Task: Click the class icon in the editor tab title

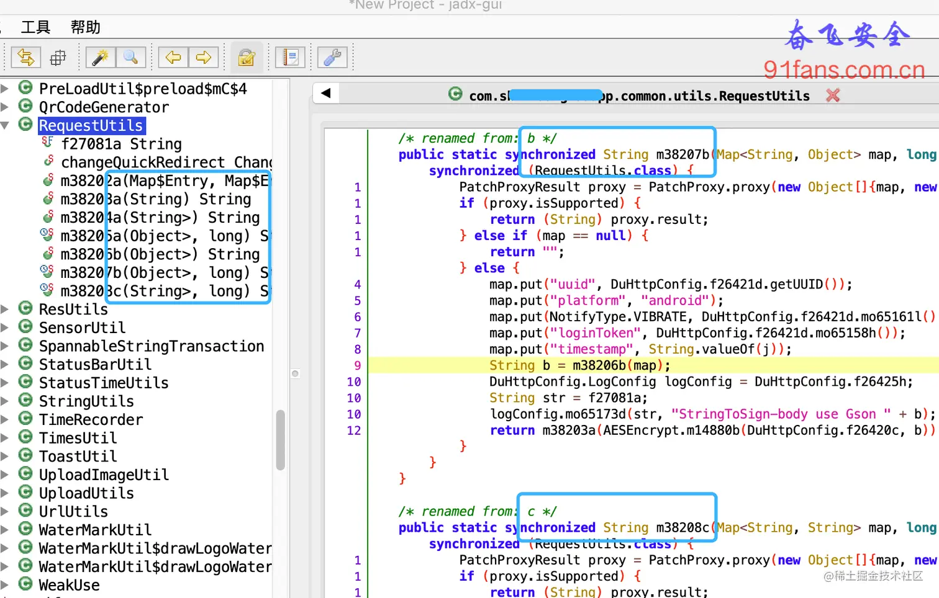Action: pyautogui.click(x=455, y=94)
